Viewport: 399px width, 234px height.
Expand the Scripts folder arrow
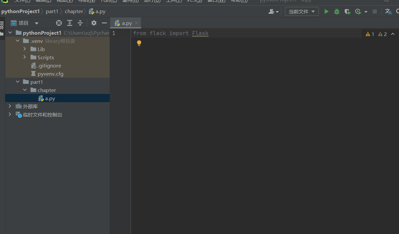coord(25,57)
